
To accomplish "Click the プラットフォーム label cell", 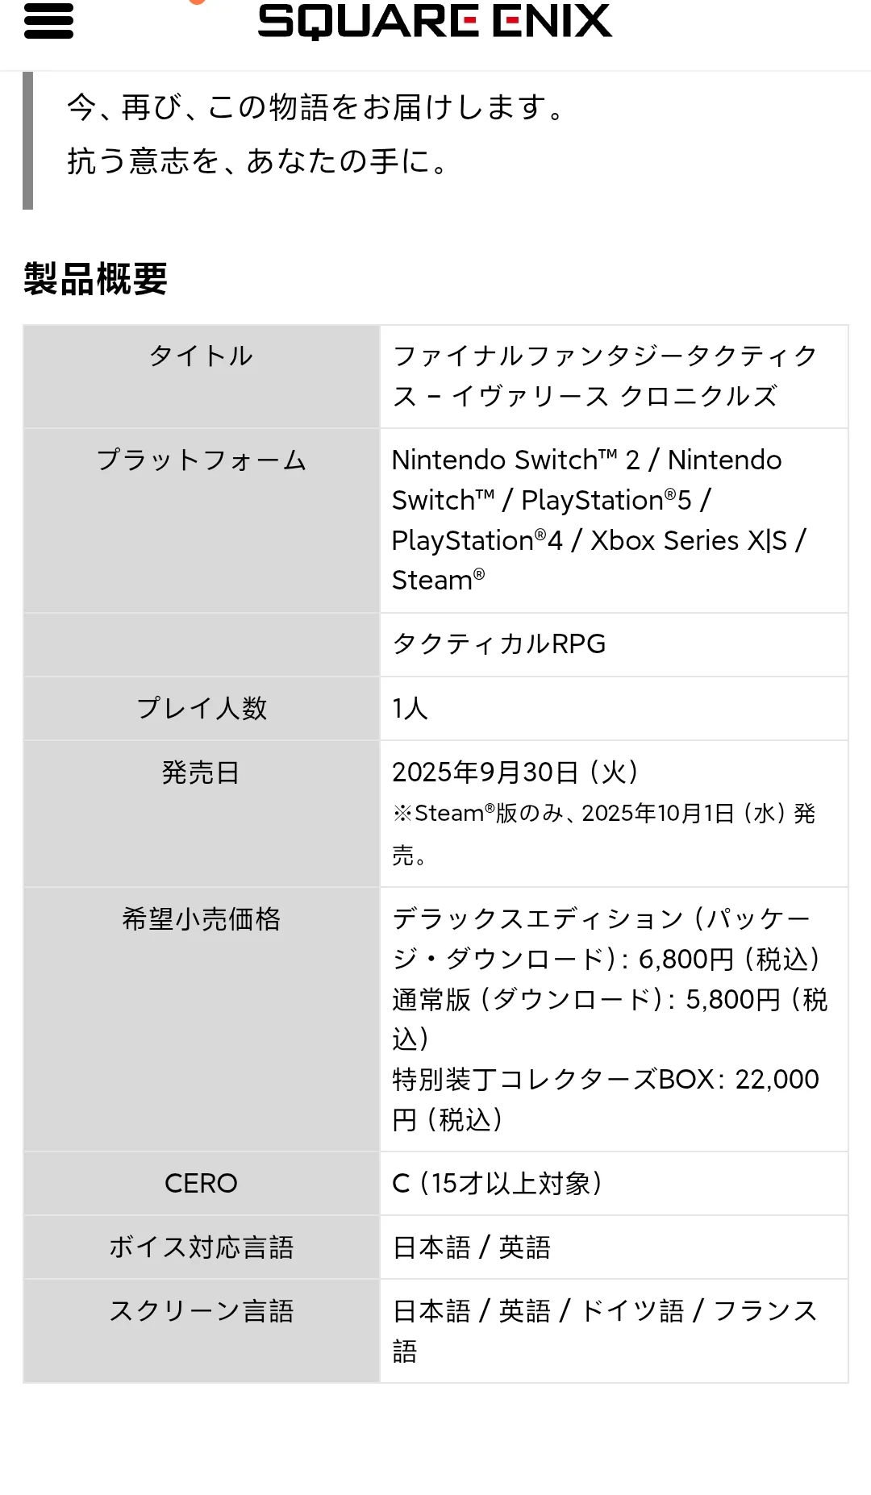I will pos(202,520).
